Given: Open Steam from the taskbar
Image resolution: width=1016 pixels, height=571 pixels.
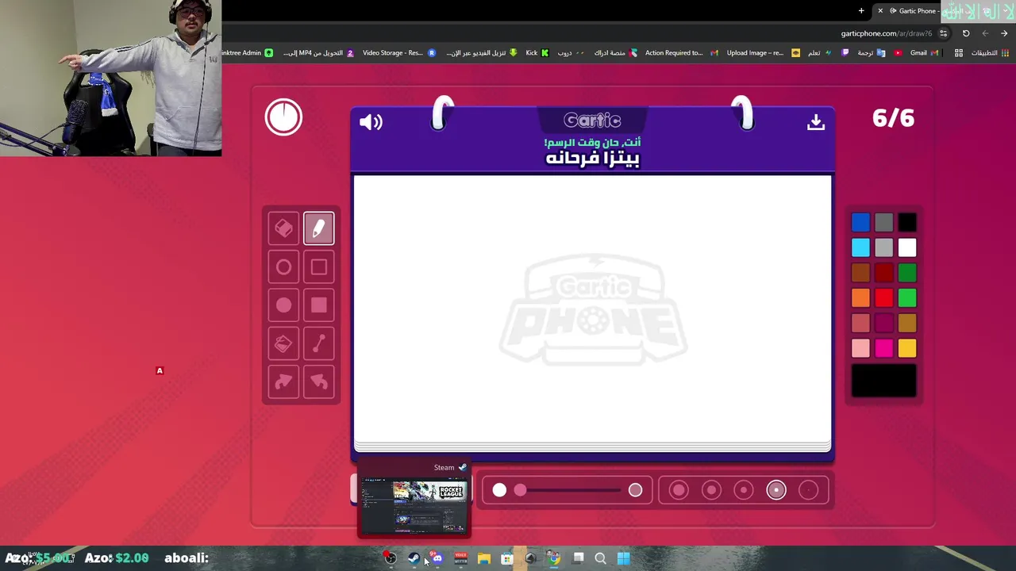Looking at the screenshot, I should [x=414, y=558].
